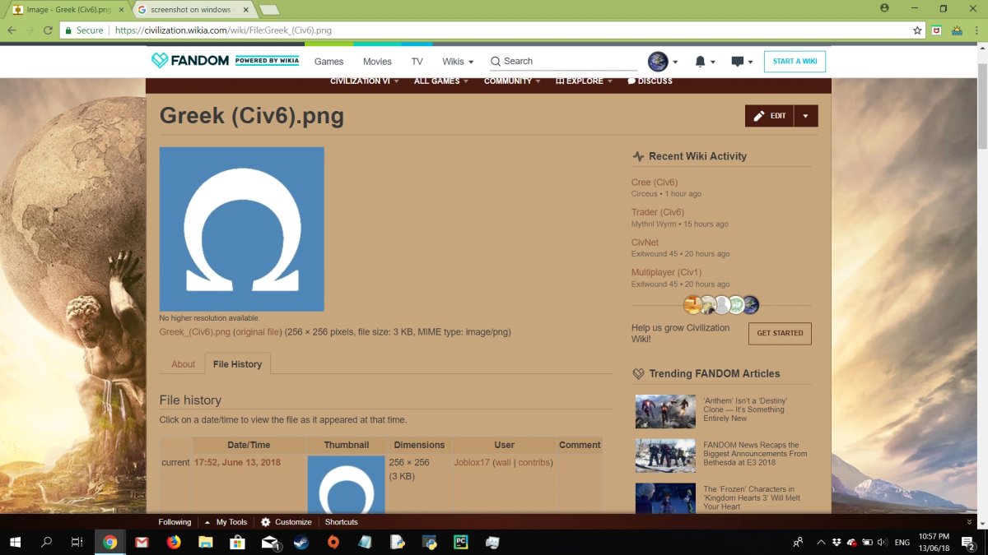Click the Edit button
Image resolution: width=988 pixels, height=555 pixels.
769,116
